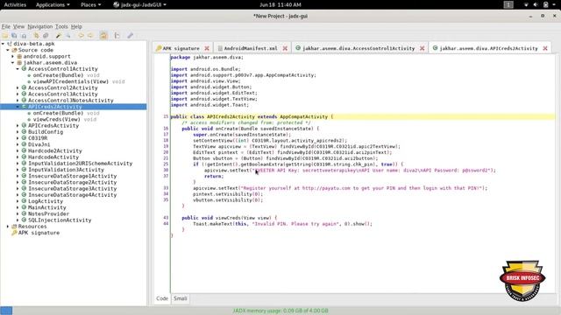Click the Sync with editor toolbar icon

click(36, 35)
